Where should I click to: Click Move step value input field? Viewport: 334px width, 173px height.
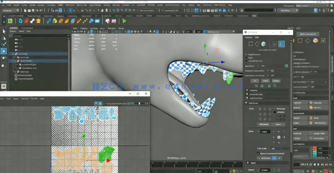click(265, 132)
